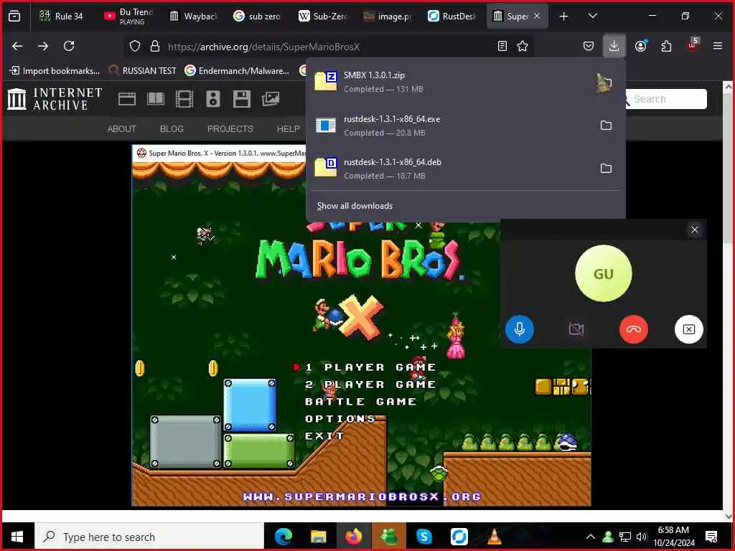Viewport: 735px width, 551px height.
Task: Mute the microphone in call
Action: tap(520, 329)
